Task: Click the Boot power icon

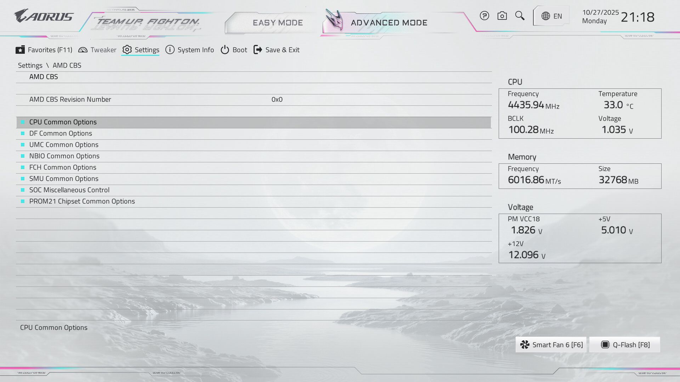Action: pyautogui.click(x=225, y=50)
